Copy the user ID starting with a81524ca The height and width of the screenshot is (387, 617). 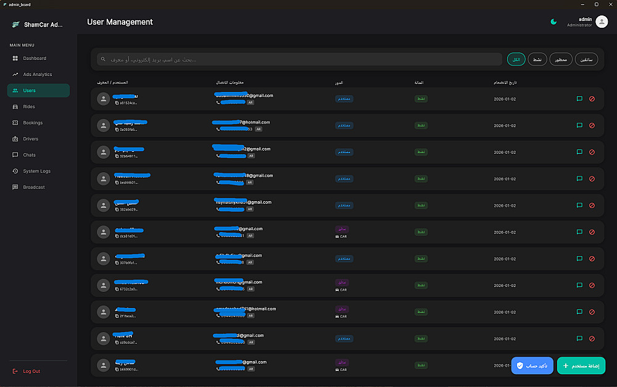pos(116,103)
